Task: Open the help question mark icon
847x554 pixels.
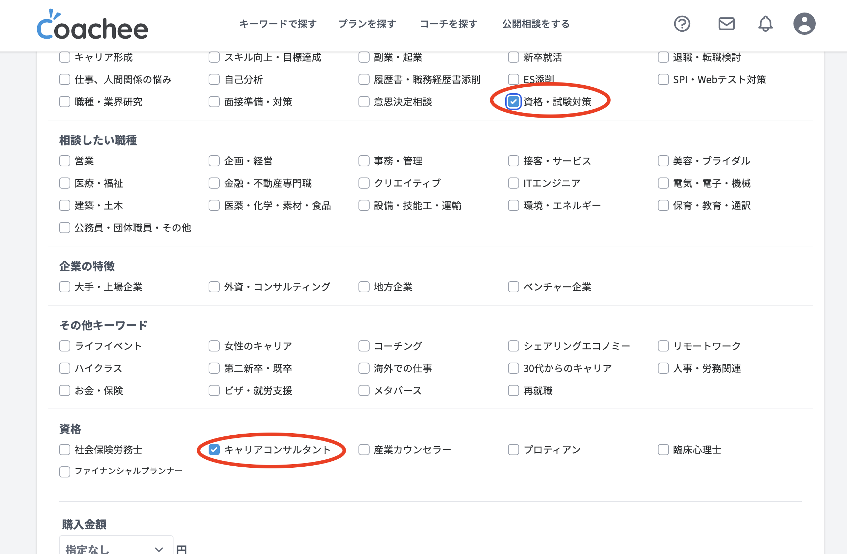Action: pos(682,24)
